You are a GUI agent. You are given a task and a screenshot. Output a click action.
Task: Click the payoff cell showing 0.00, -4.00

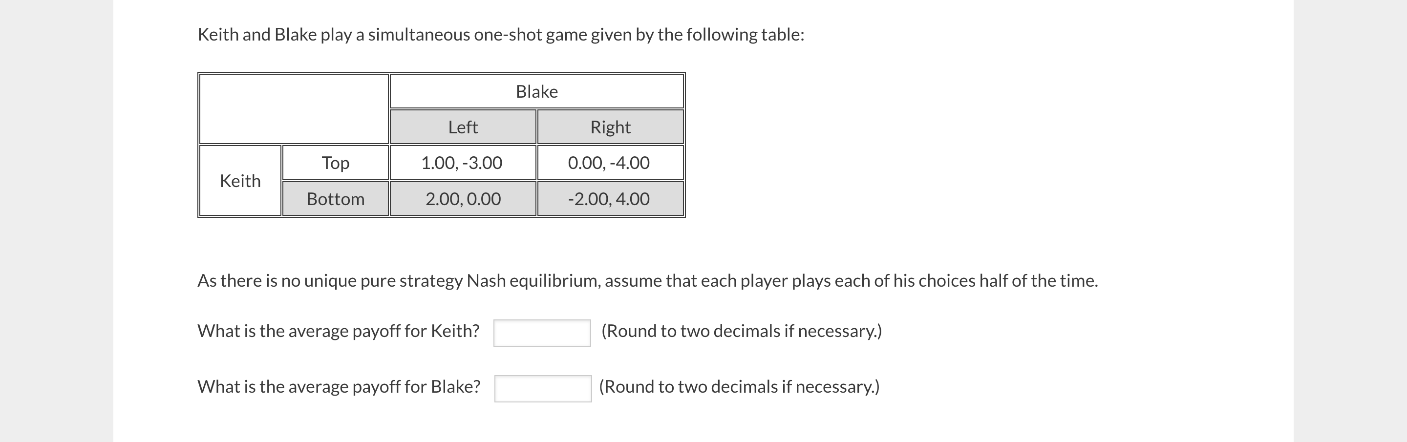point(610,162)
